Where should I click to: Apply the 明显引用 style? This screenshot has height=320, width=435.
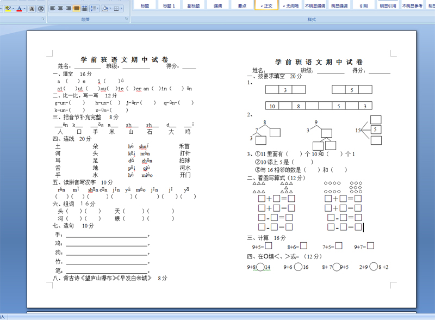[x=388, y=5]
